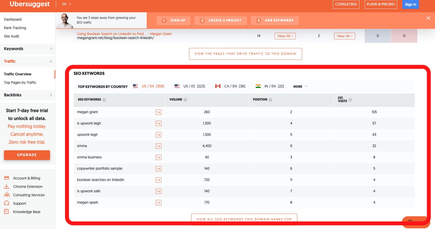This screenshot has width=435, height=229.
Task: Click Canada flag icon for CA / EN
Action: point(218,86)
